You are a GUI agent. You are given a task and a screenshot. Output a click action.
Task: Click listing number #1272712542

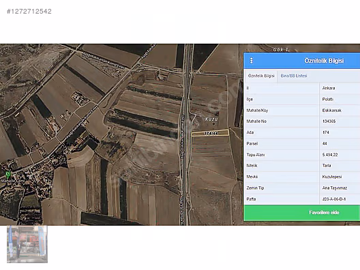(x=29, y=12)
